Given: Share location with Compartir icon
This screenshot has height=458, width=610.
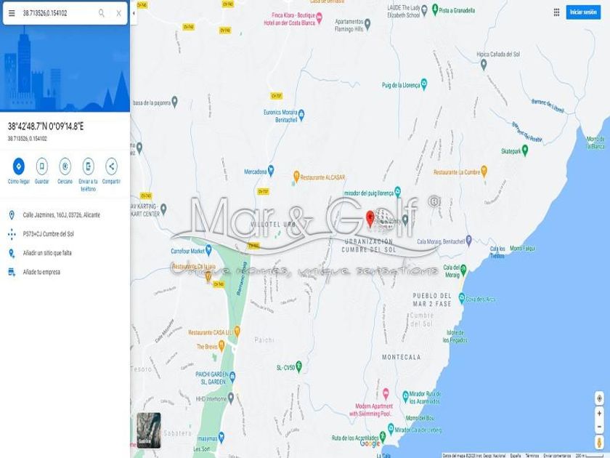Looking at the screenshot, I should point(111,166).
